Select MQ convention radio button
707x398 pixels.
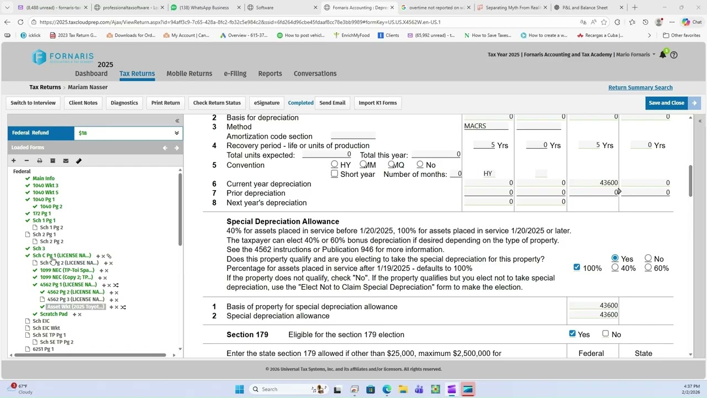(391, 165)
